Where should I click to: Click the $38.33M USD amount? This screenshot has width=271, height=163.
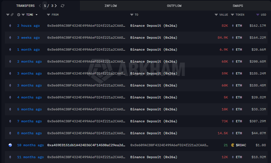[x=258, y=109]
